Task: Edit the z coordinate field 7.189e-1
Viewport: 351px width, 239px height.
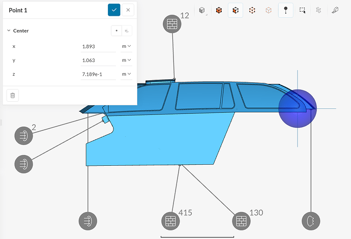Action: (x=98, y=74)
